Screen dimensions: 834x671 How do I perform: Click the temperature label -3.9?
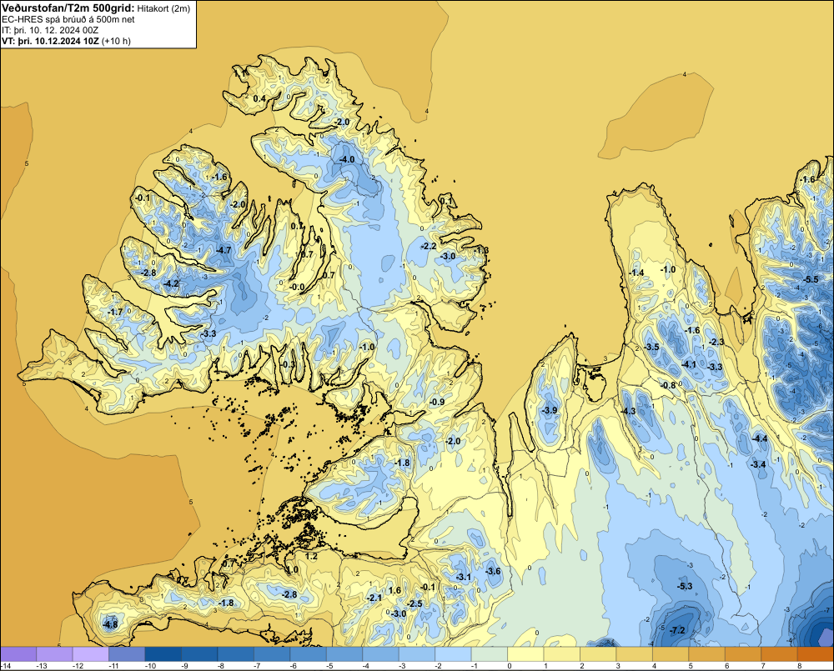(x=550, y=410)
